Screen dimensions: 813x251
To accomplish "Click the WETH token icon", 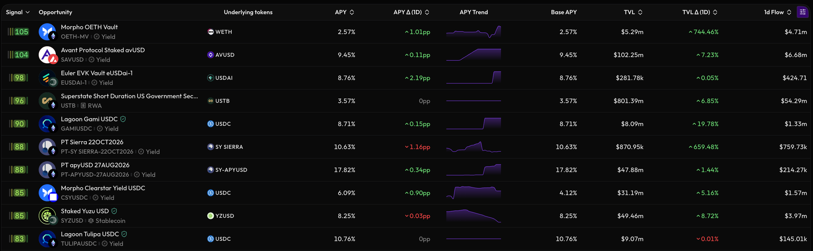I will click(211, 32).
